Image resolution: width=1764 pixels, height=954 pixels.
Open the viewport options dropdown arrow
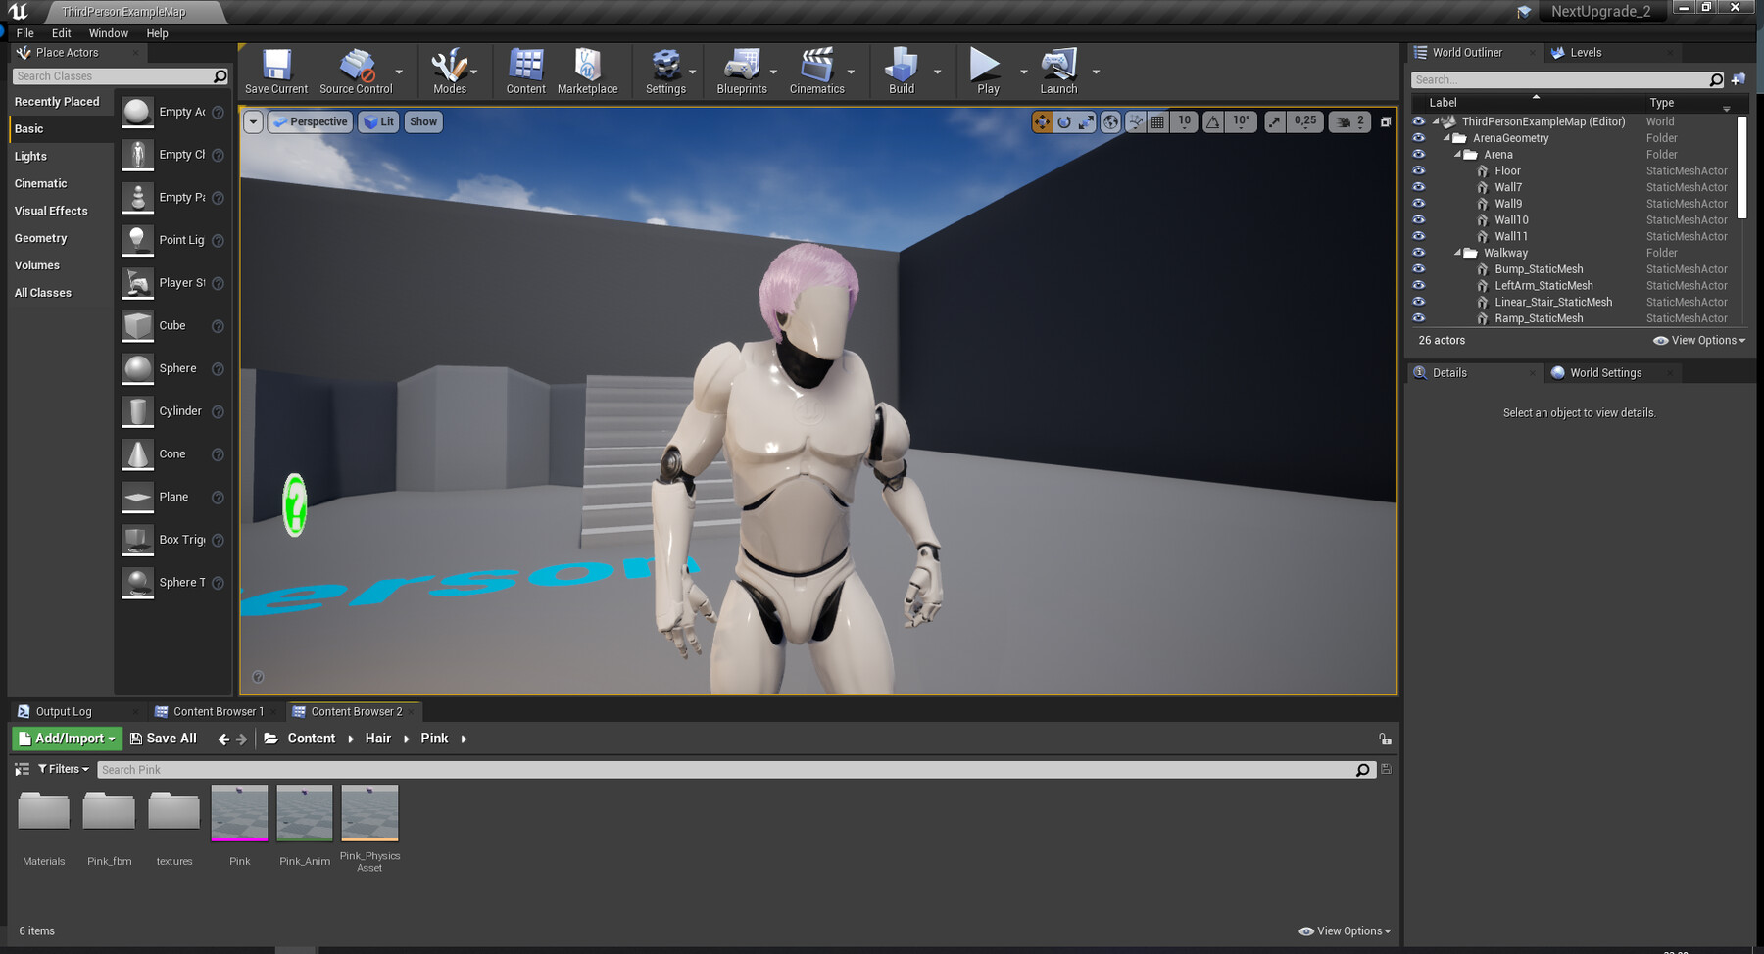pyautogui.click(x=253, y=121)
